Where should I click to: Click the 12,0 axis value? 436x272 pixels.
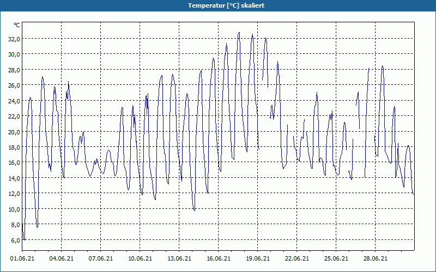(x=14, y=194)
